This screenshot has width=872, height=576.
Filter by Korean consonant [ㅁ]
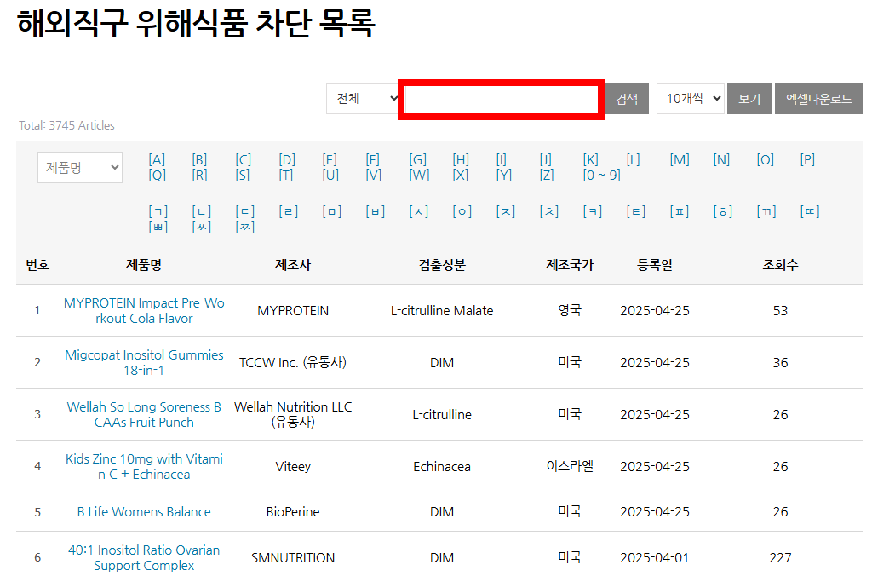[331, 211]
